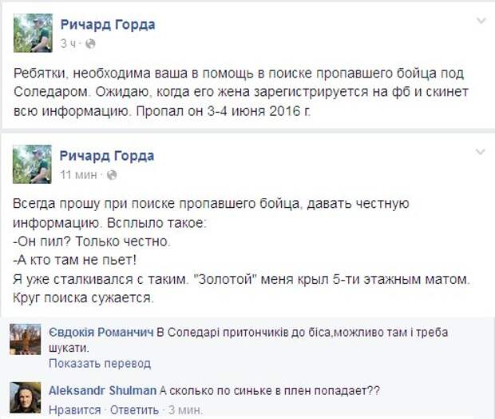Click the 3 мин. comment timestamp
Image resolution: width=495 pixels, height=419 pixels.
185,410
